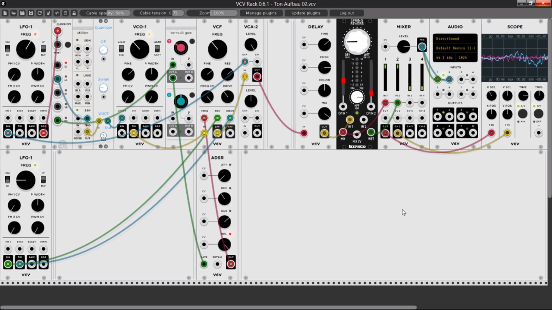552x310 pixels.
Task: Click the Manage plugins button
Action: [261, 13]
